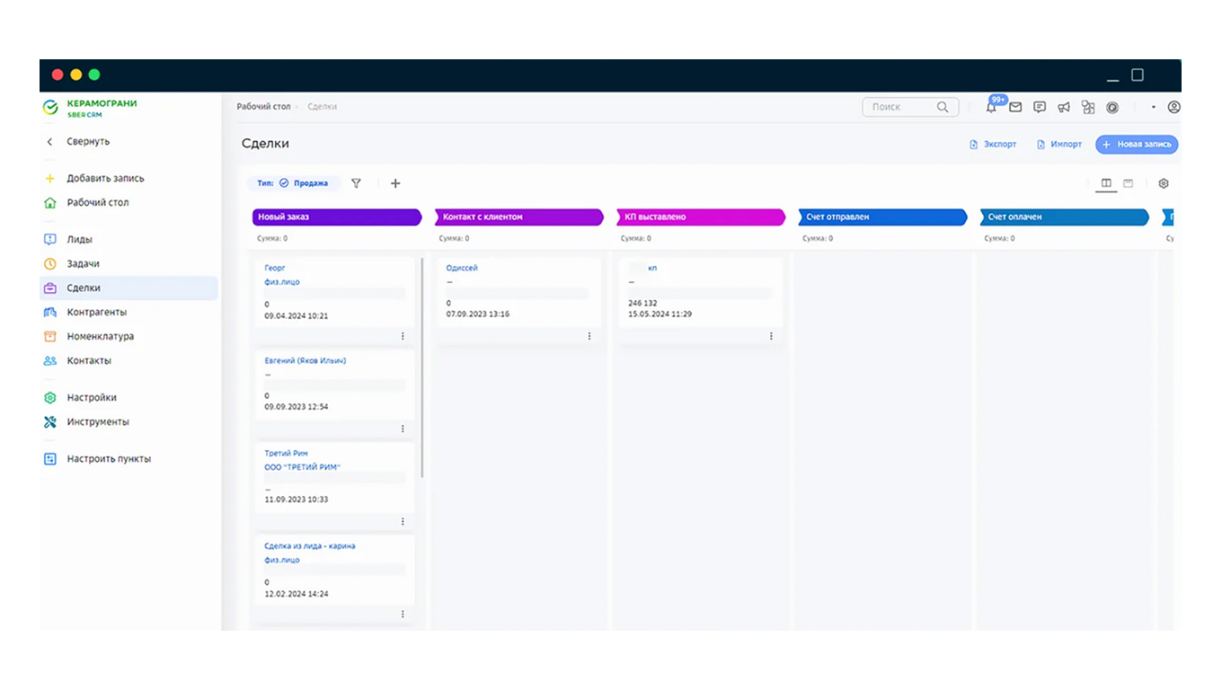Open chat messages via the speech bubble icon
This screenshot has height=690, width=1222.
1040,107
